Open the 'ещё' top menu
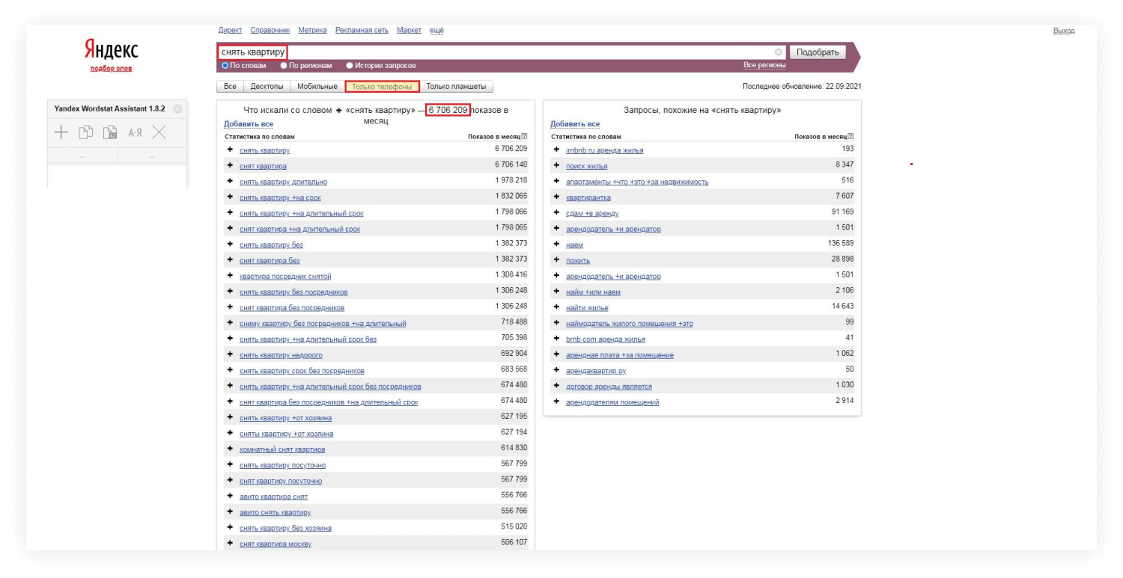Image resolution: width=1123 pixels, height=578 pixels. point(436,30)
